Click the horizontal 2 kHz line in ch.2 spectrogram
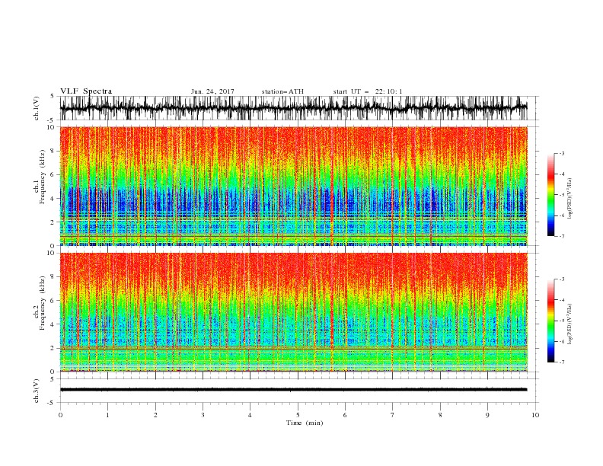This screenshot has height=466, width=603. point(293,348)
